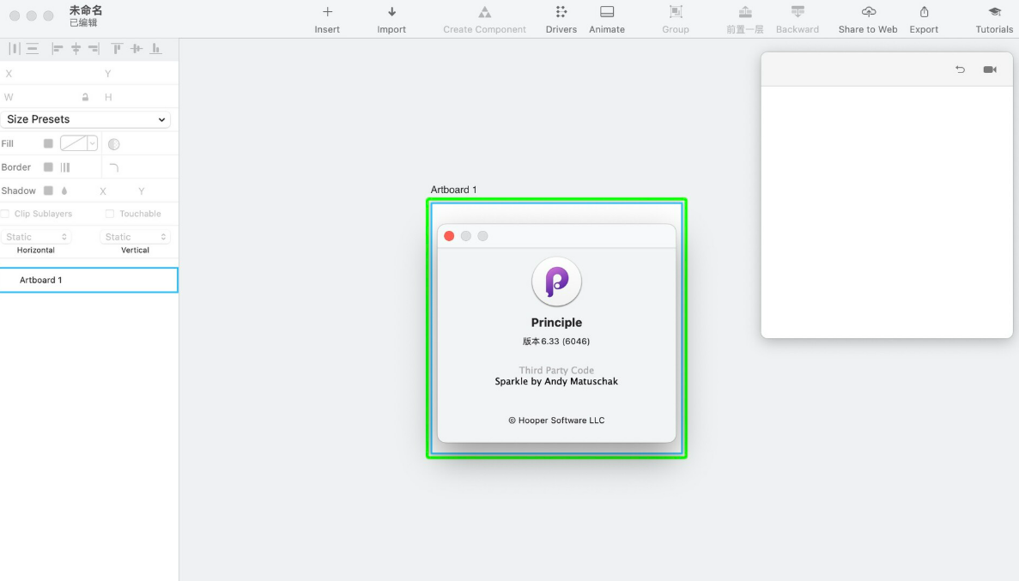Click the Sparkle by Andy Matuschak credit

[x=556, y=382]
